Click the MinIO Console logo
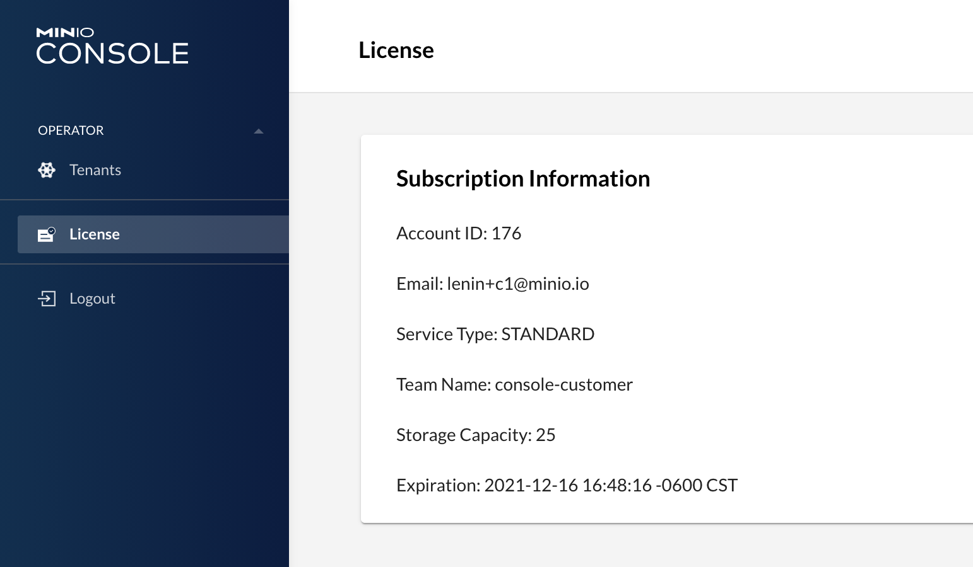Viewport: 973px width, 567px height. coord(112,46)
